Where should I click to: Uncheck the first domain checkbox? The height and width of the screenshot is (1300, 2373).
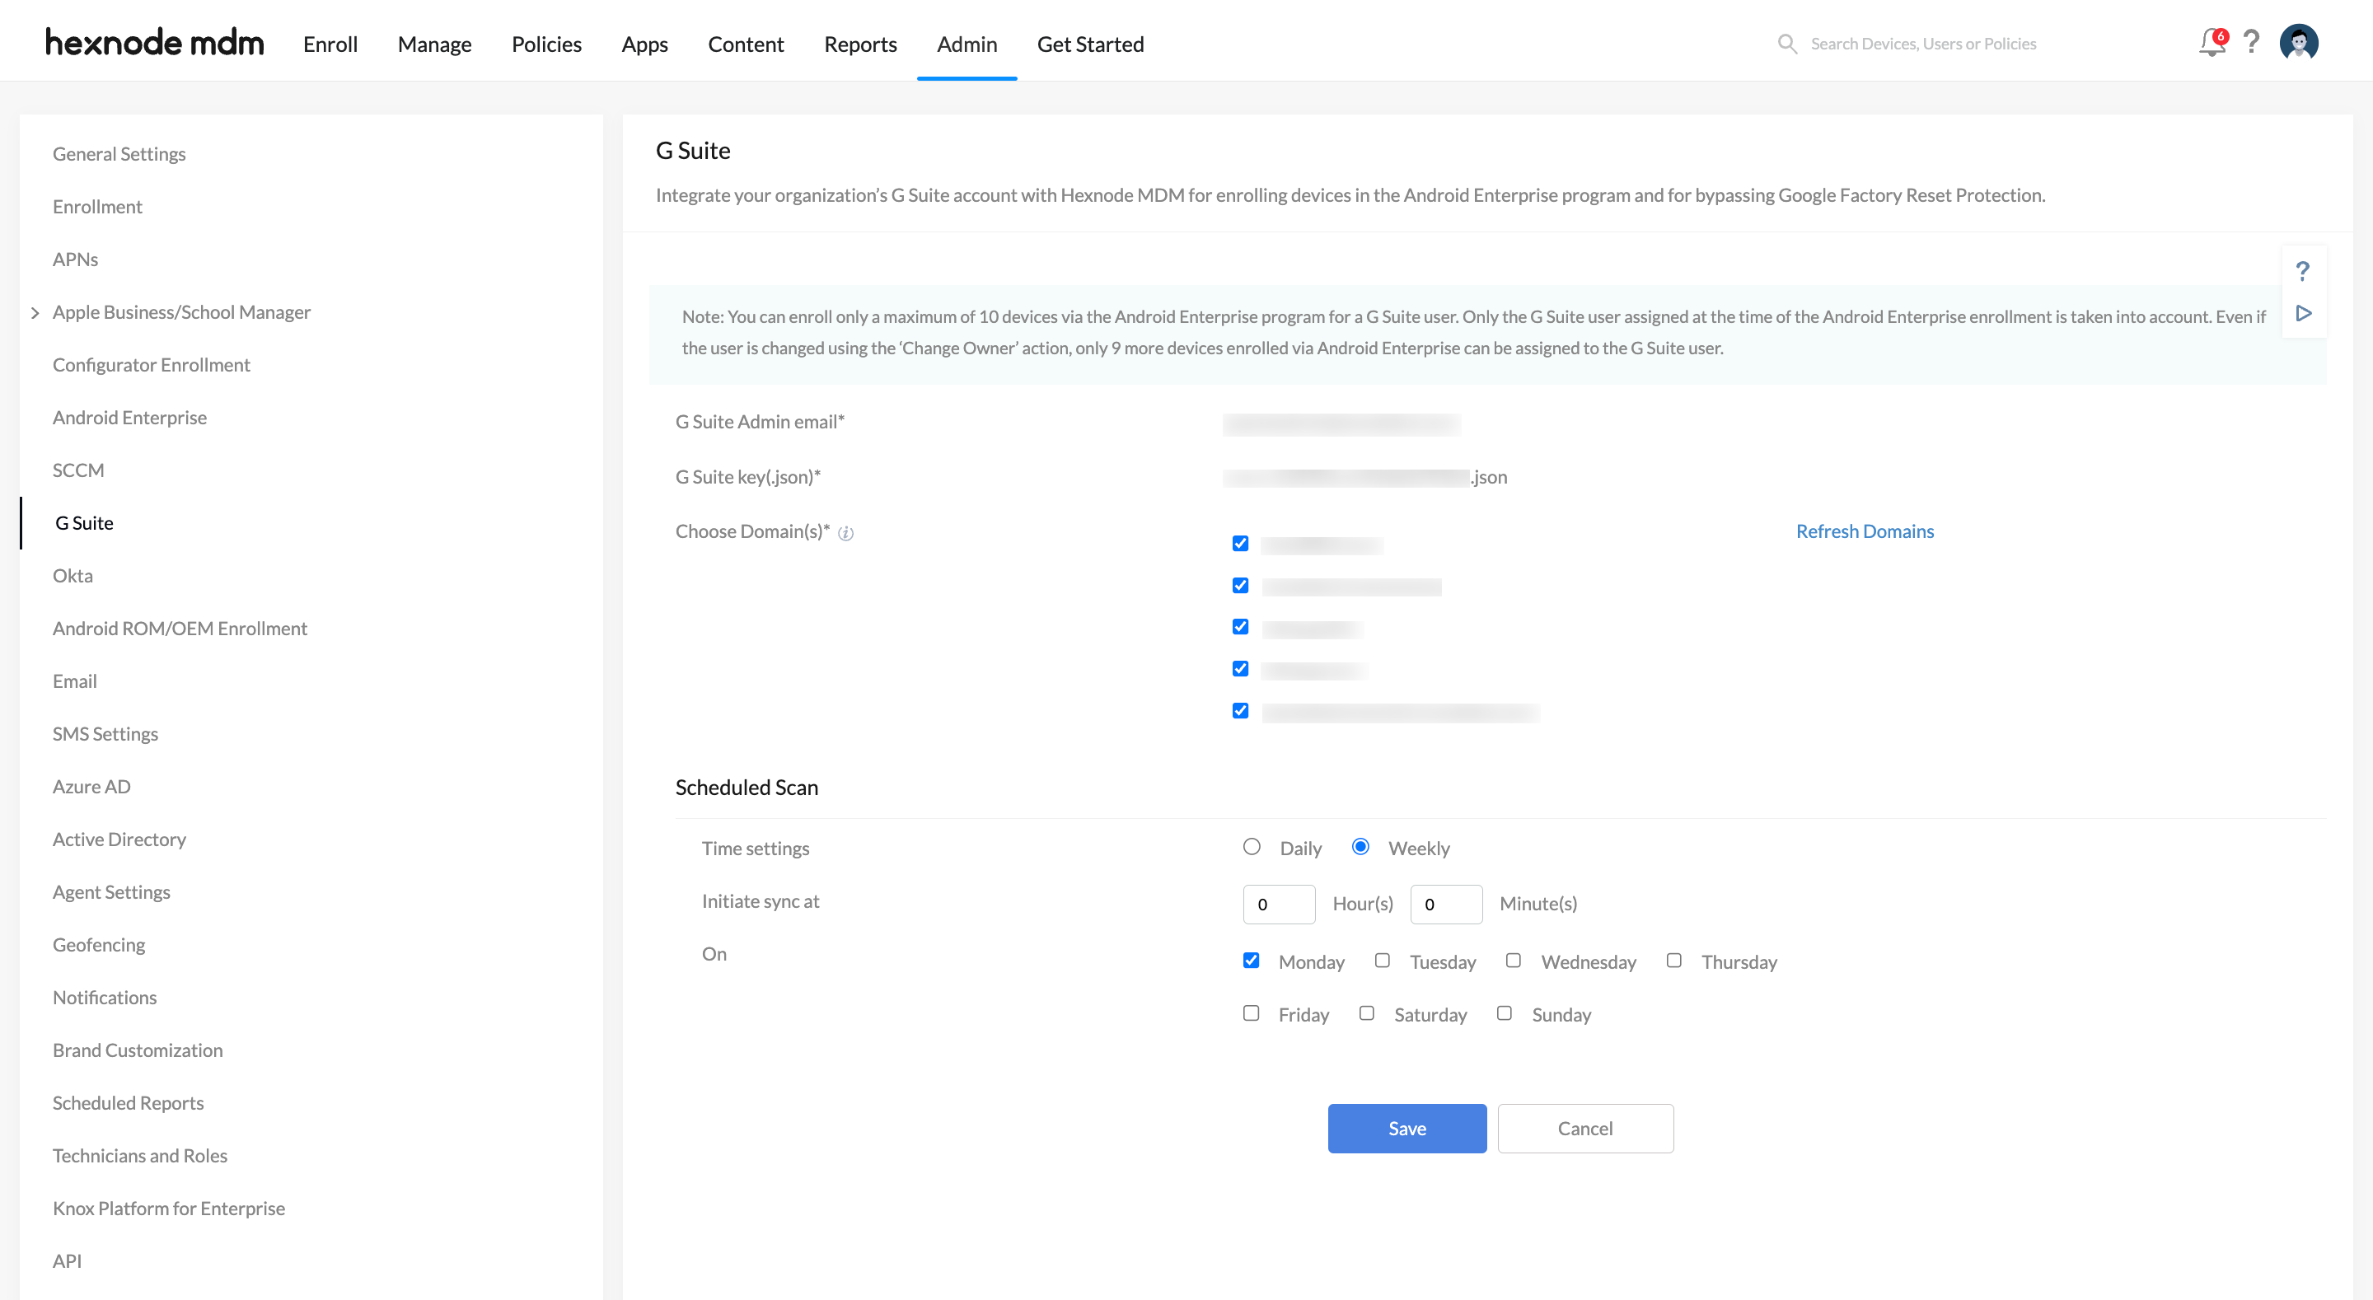pos(1240,544)
